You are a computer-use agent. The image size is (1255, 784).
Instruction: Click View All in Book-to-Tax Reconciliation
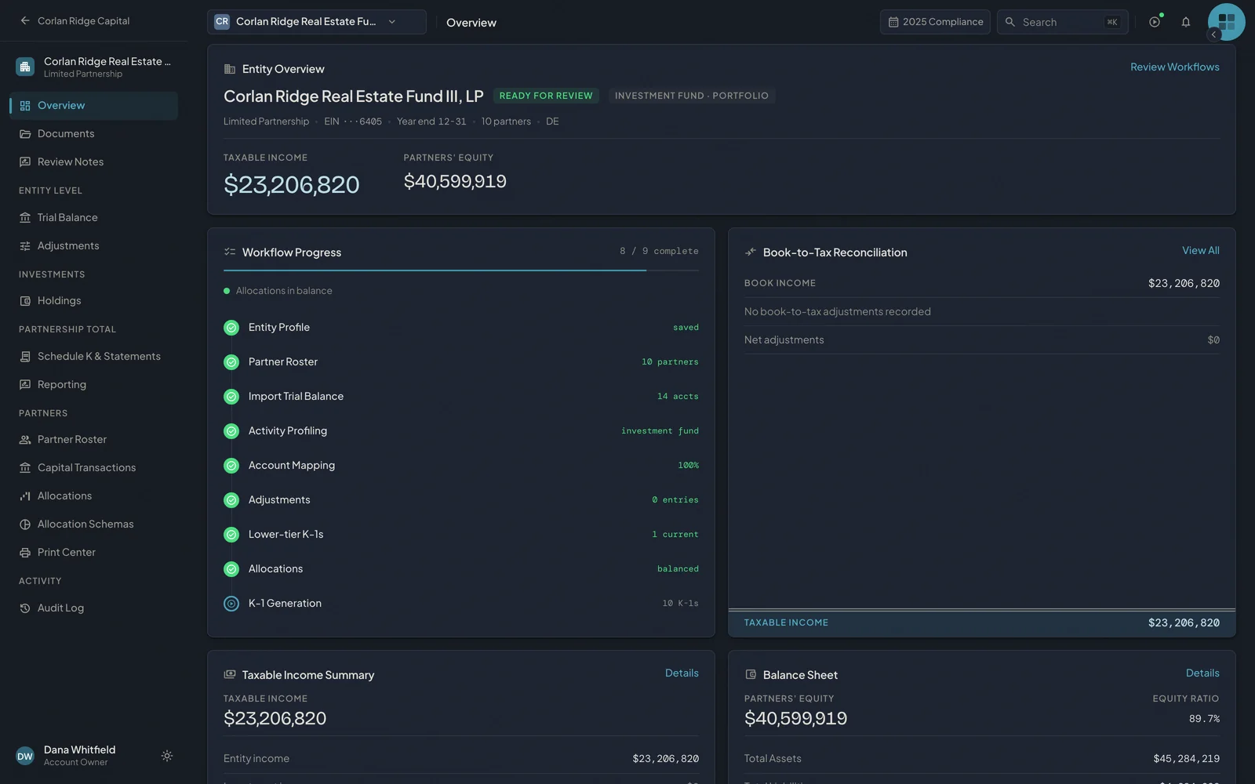[1201, 251]
